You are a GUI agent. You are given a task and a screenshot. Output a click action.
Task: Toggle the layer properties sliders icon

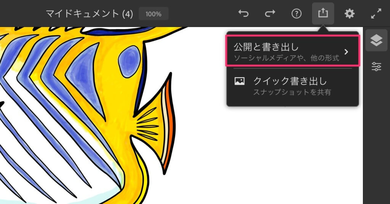pyautogui.click(x=376, y=67)
